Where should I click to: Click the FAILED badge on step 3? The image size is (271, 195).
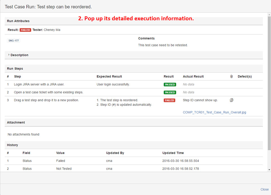pyautogui.click(x=169, y=100)
